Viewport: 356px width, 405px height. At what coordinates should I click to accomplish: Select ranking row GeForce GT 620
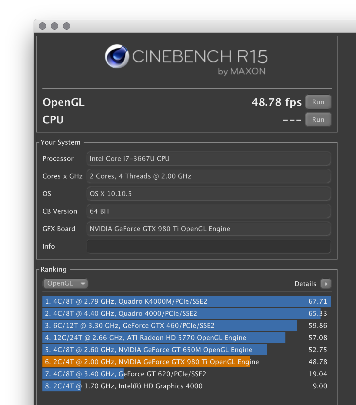coord(187,374)
